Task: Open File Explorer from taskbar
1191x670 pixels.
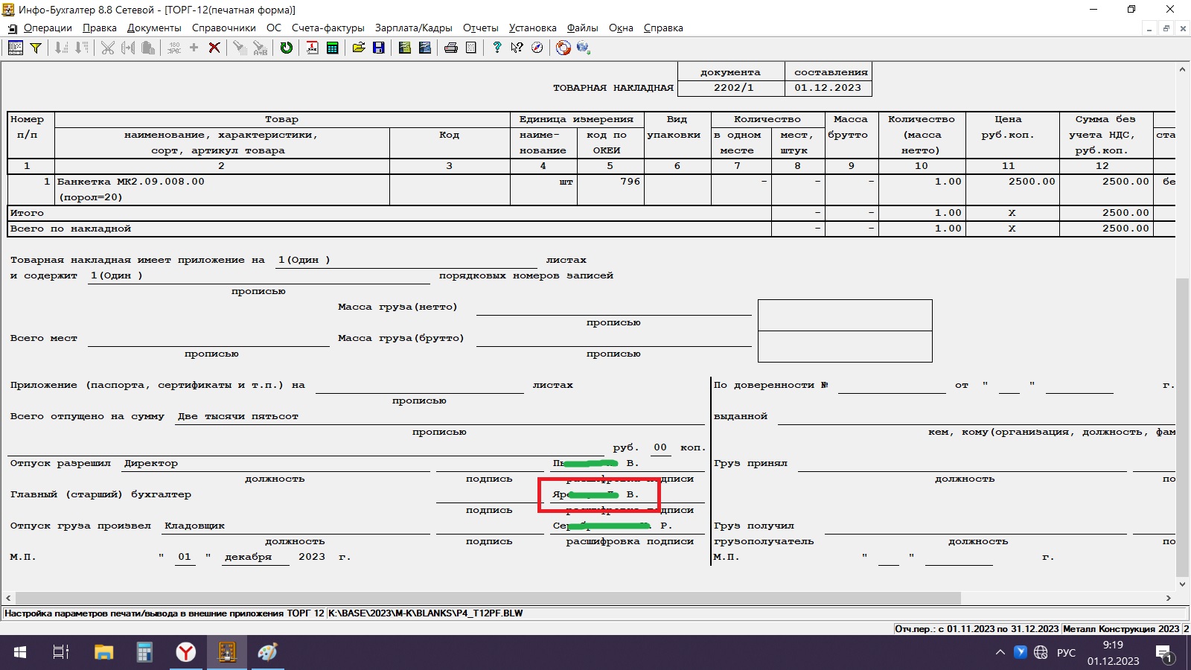Action: (103, 653)
